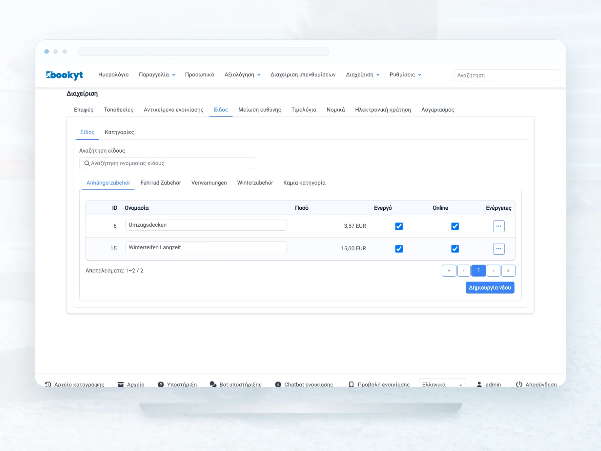This screenshot has height=451, width=601.
Task: Open actions menu for Umzugsdecken row
Action: [x=498, y=226]
